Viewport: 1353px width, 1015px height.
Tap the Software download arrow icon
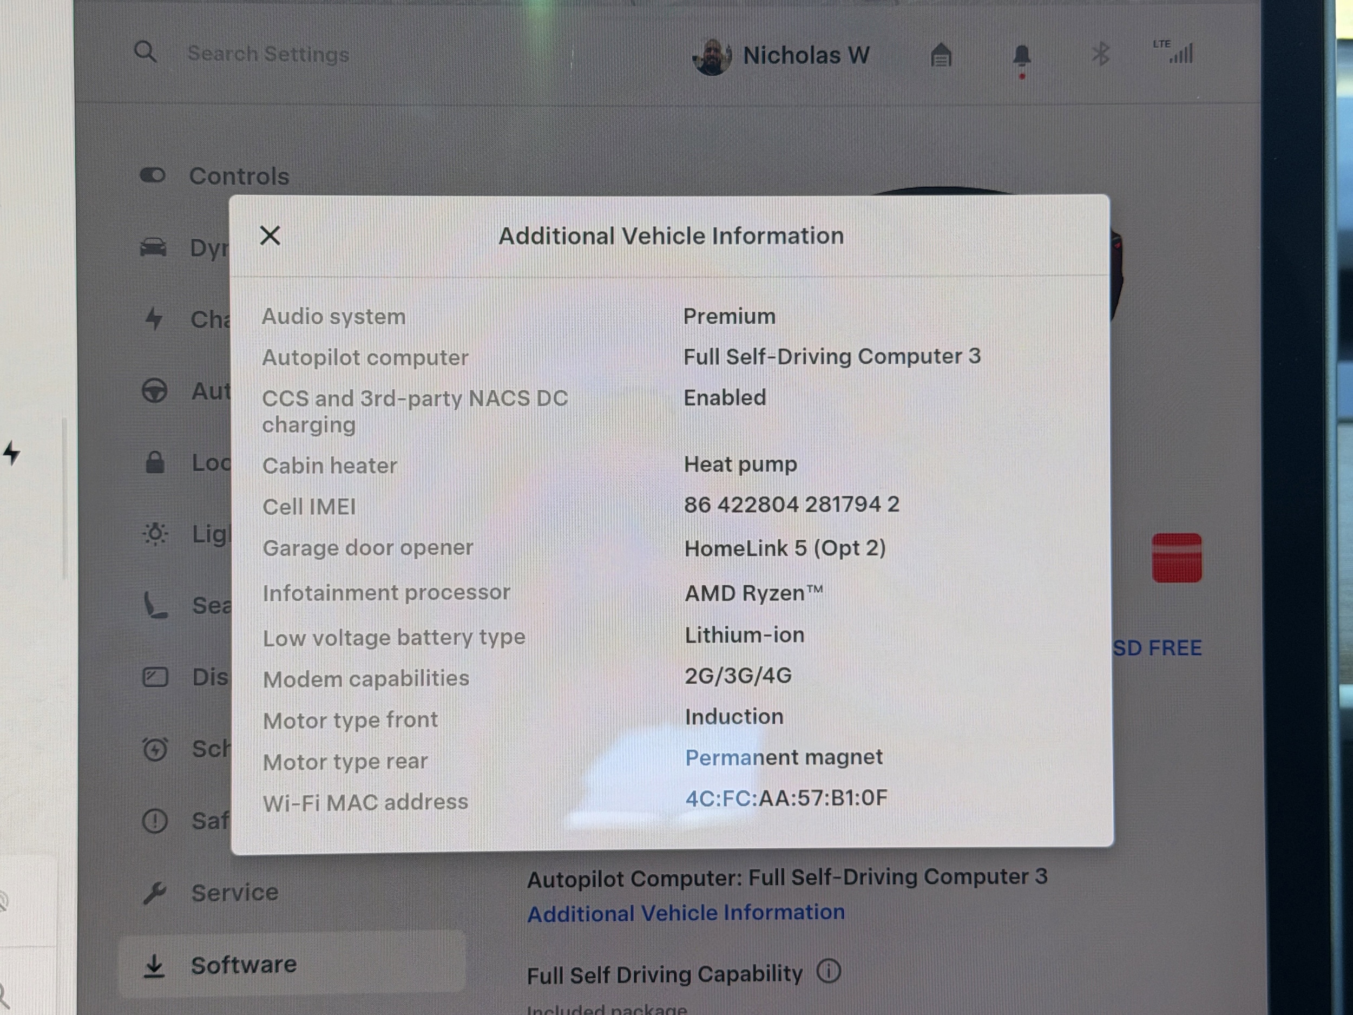pos(154,966)
